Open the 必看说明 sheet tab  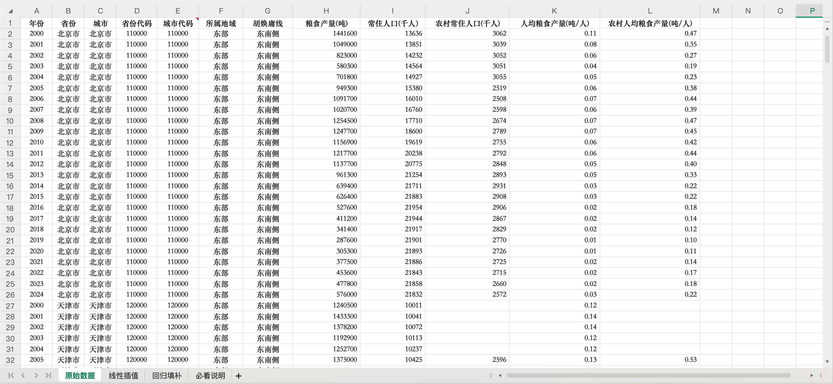(210, 376)
